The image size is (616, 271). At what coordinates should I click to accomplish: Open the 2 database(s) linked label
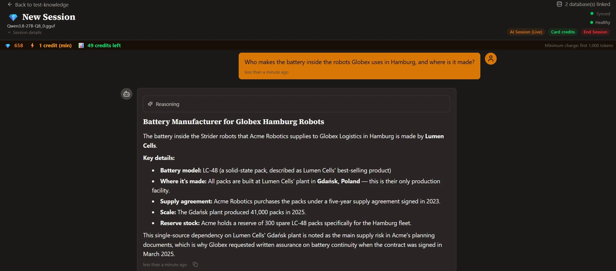click(x=587, y=4)
